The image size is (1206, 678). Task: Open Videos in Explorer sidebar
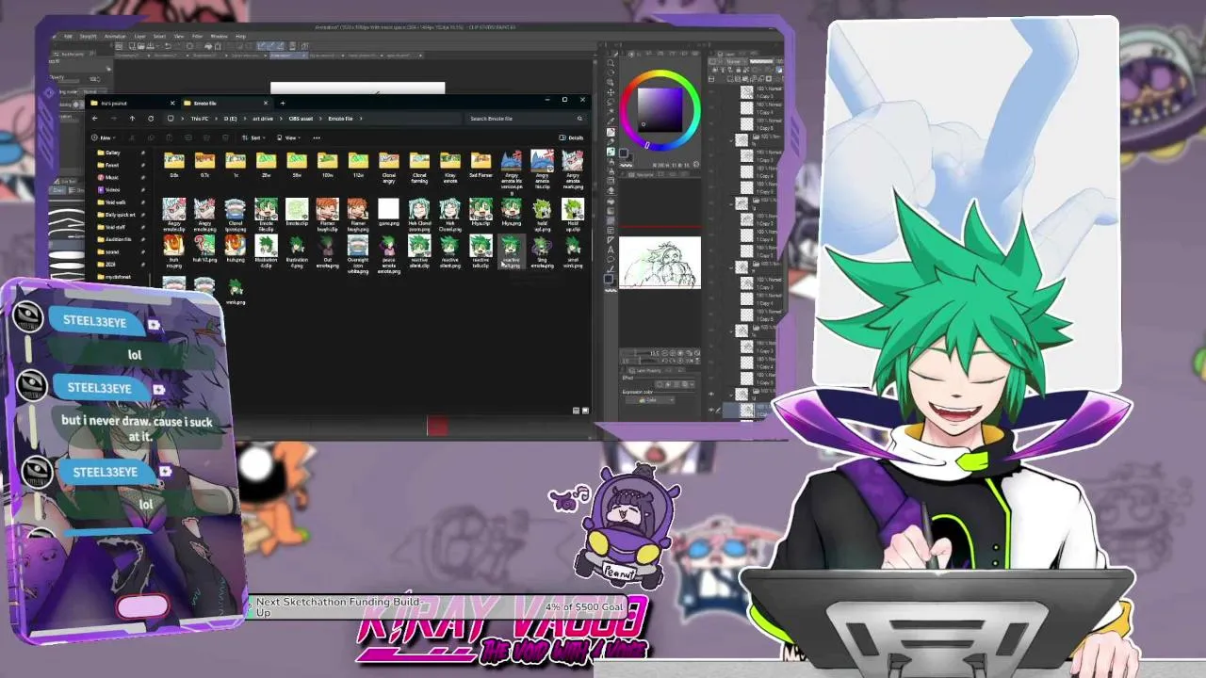tap(112, 189)
